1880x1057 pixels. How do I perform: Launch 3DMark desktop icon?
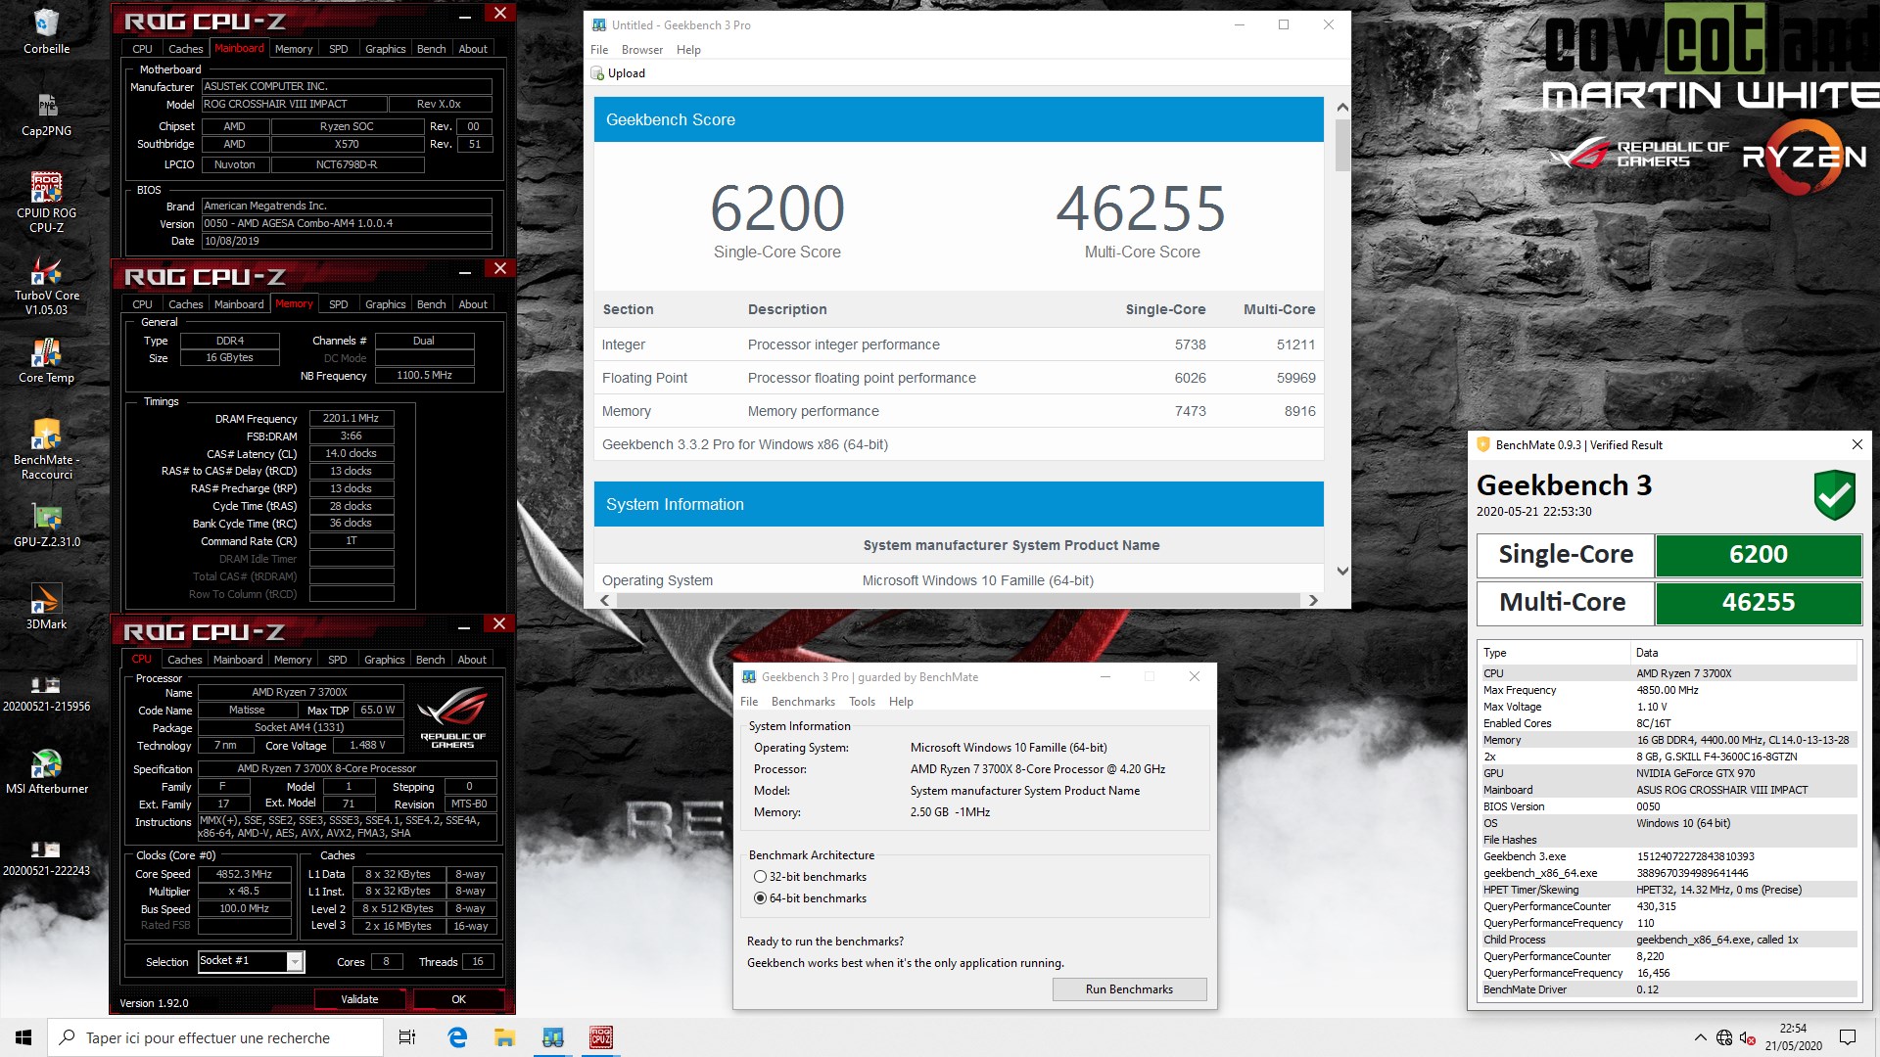pos(46,607)
